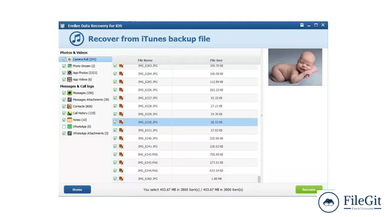Click the WhatsApp Attachments paperclip icon

pyautogui.click(x=70, y=133)
